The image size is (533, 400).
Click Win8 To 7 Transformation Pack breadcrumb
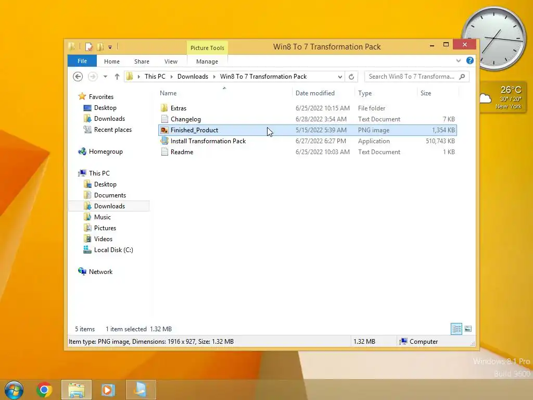point(263,77)
